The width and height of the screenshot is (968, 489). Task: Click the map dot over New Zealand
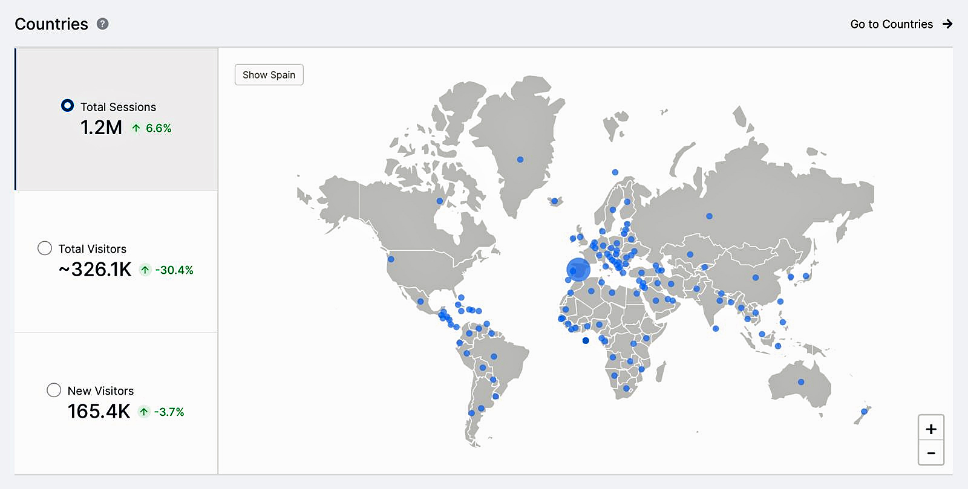coord(864,412)
